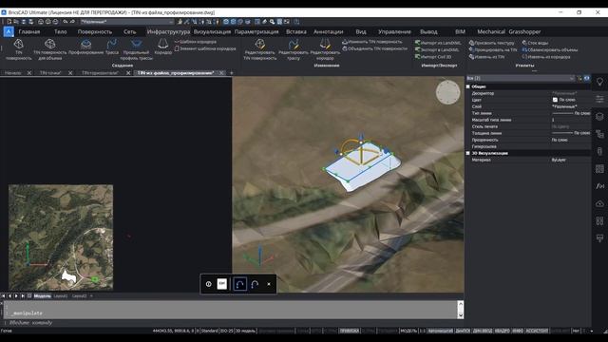Viewport: 608px width, 342px height.
Task: Toggle ПРИВЯЗКА in status bar
Action: click(x=349, y=331)
